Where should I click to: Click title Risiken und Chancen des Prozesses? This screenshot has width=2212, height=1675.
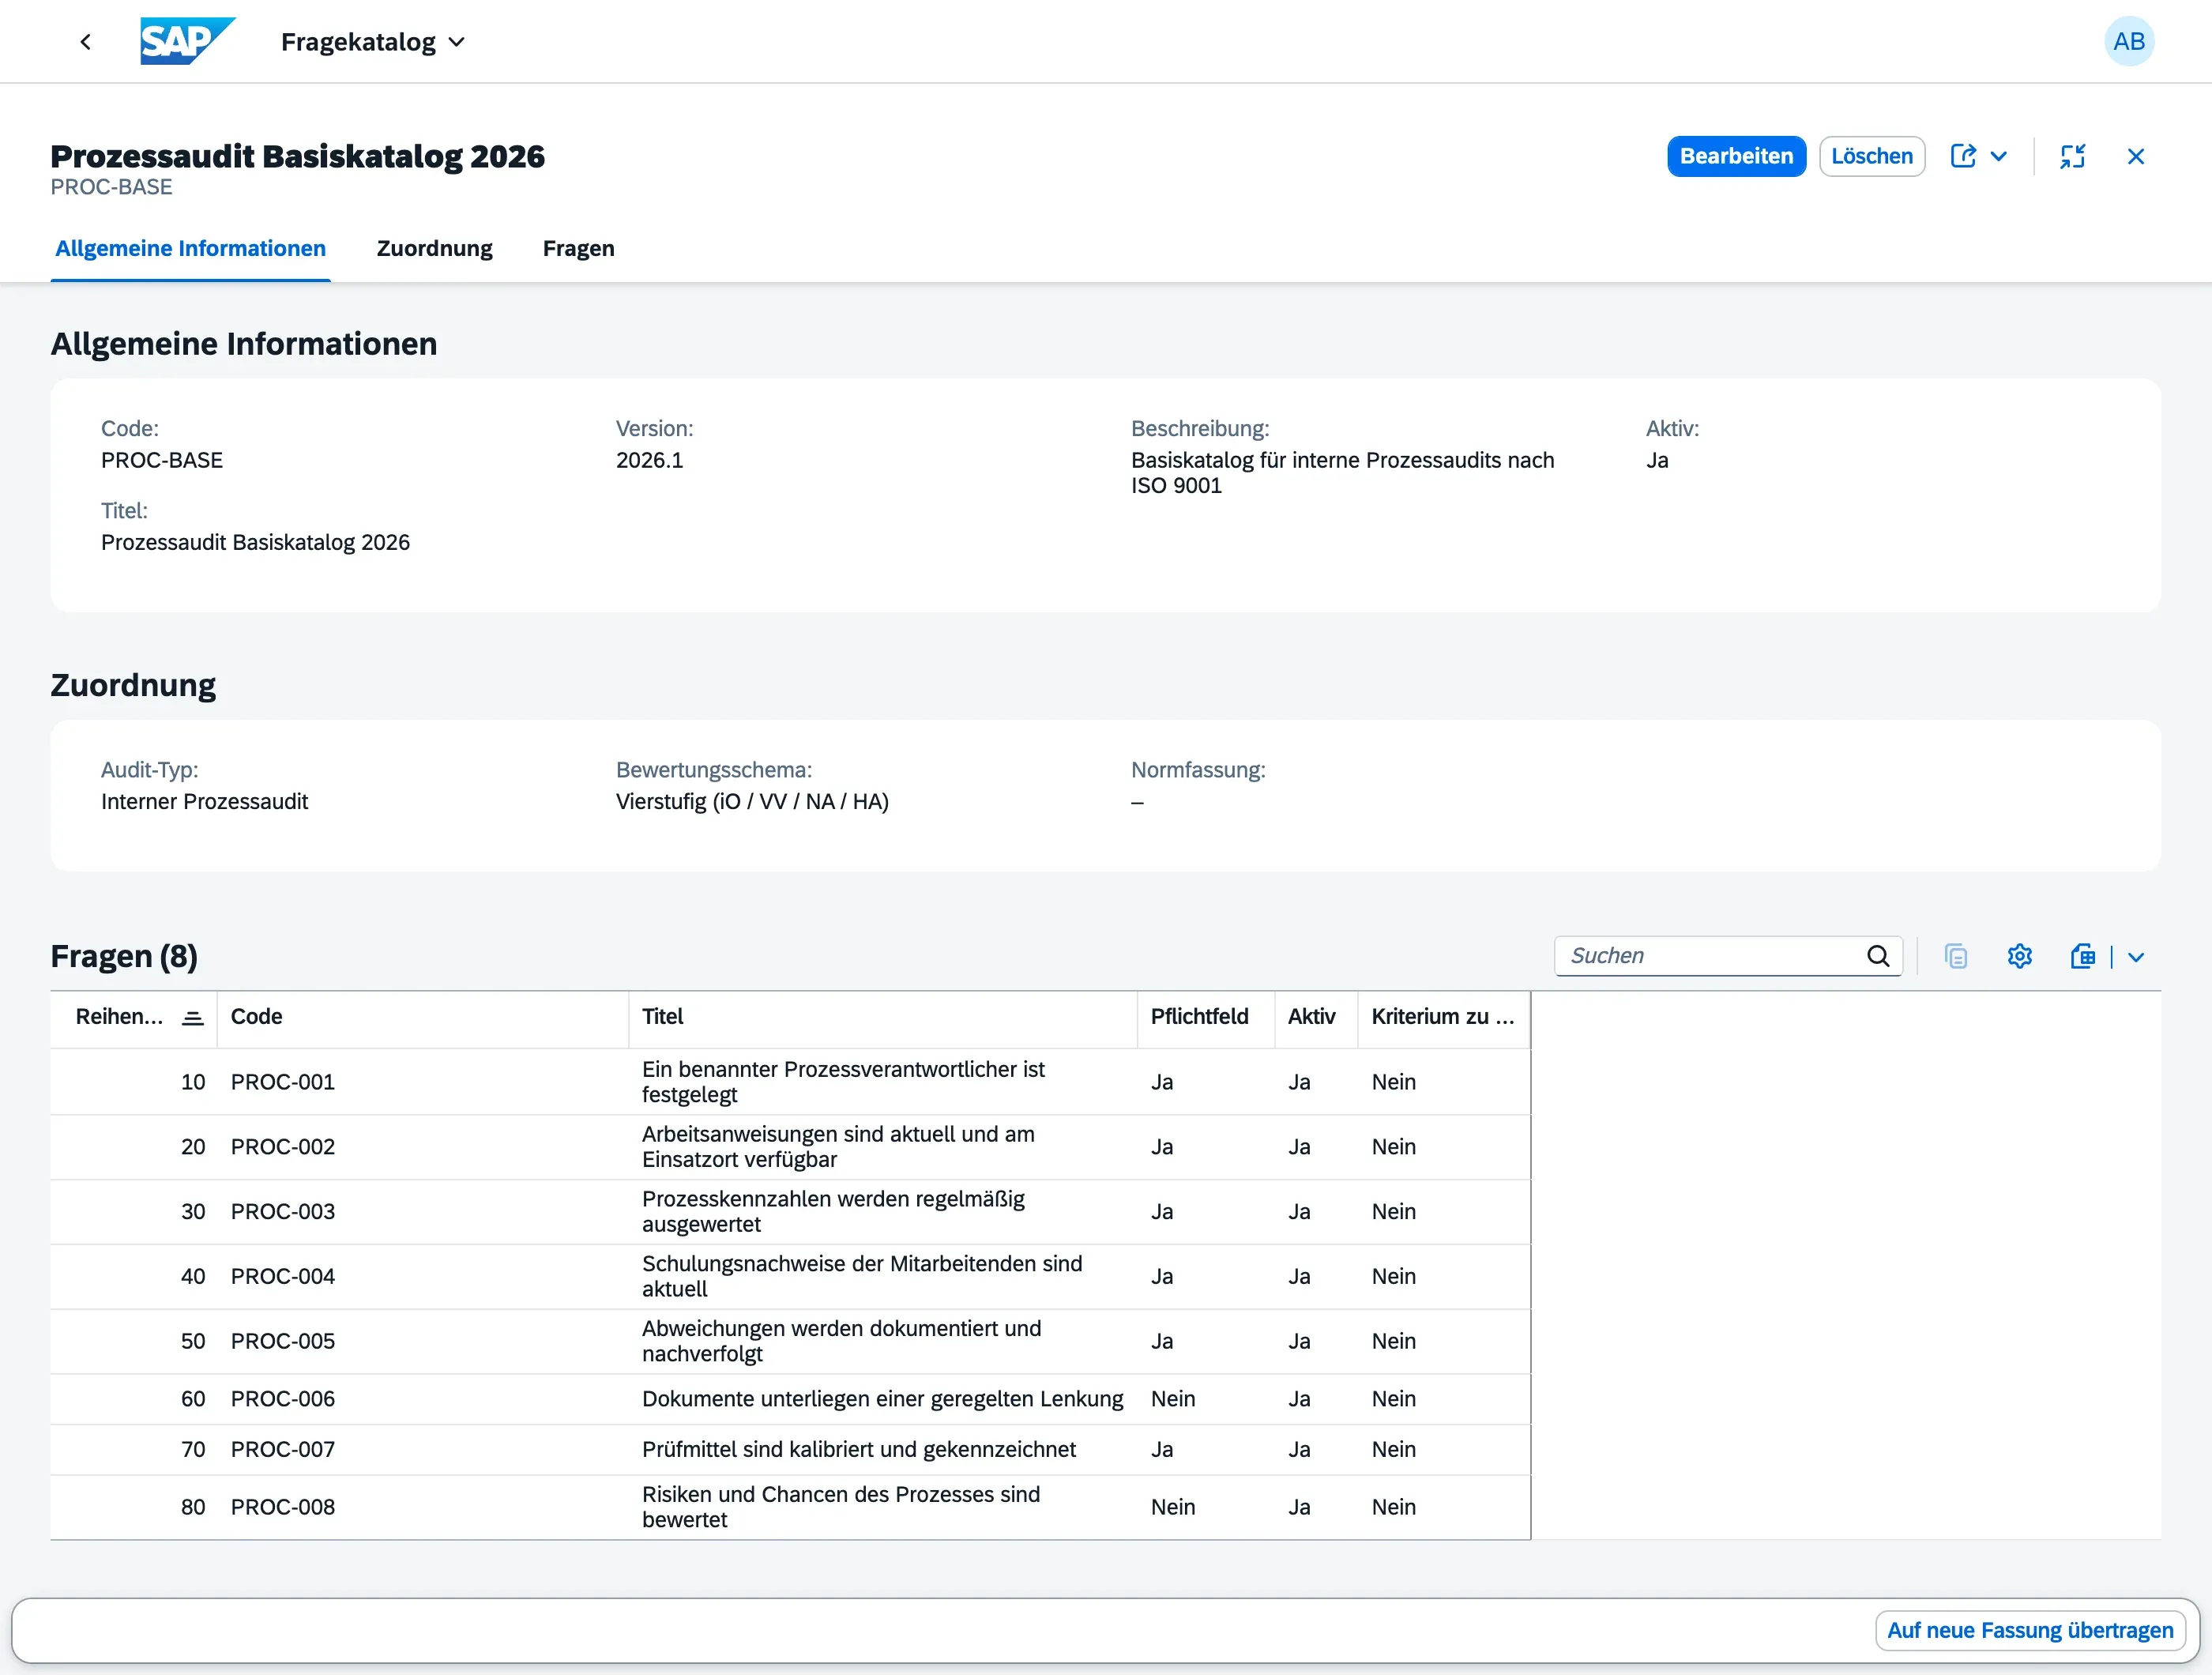click(x=840, y=1507)
